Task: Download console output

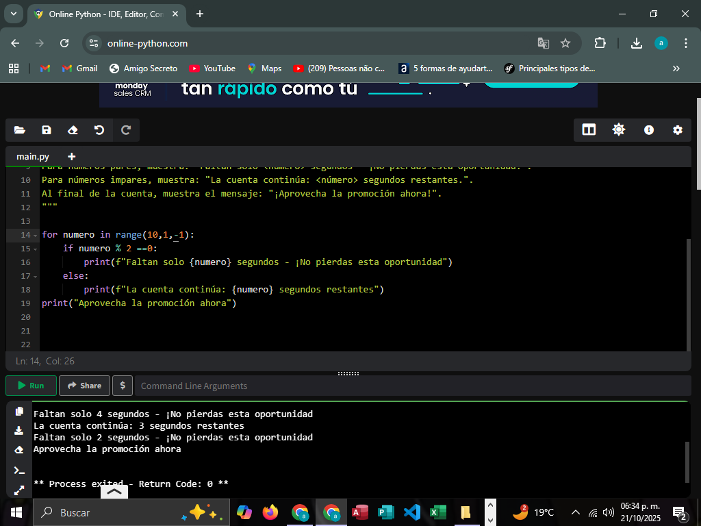Action: click(x=19, y=431)
